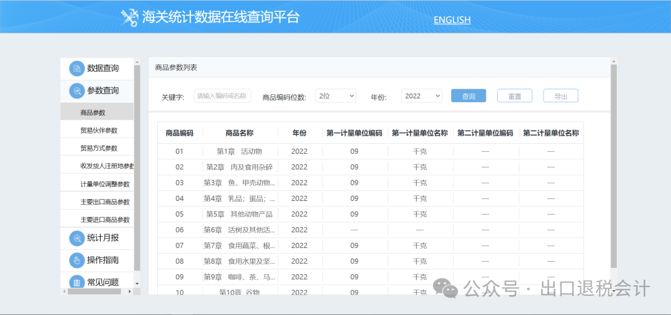Click the 常见问题 sidebar icon
The width and height of the screenshot is (671, 315).
[x=76, y=282]
